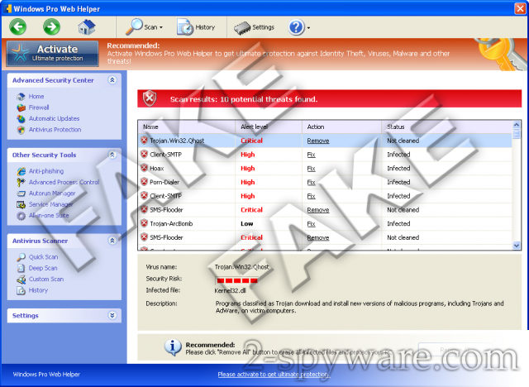
Task: Click scrollbar down arrow in threat list
Action: (x=517, y=246)
